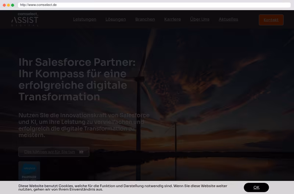The height and width of the screenshot is (194, 294).
Task: Open the Aktuelles menu
Action: 228,19
